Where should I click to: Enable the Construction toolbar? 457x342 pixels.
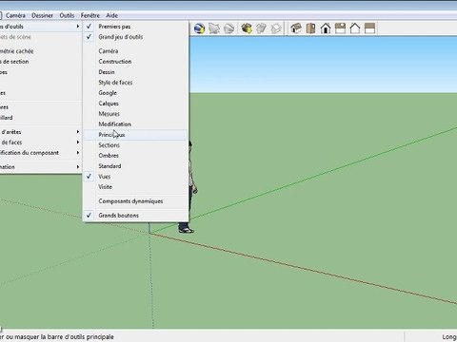click(x=135, y=62)
